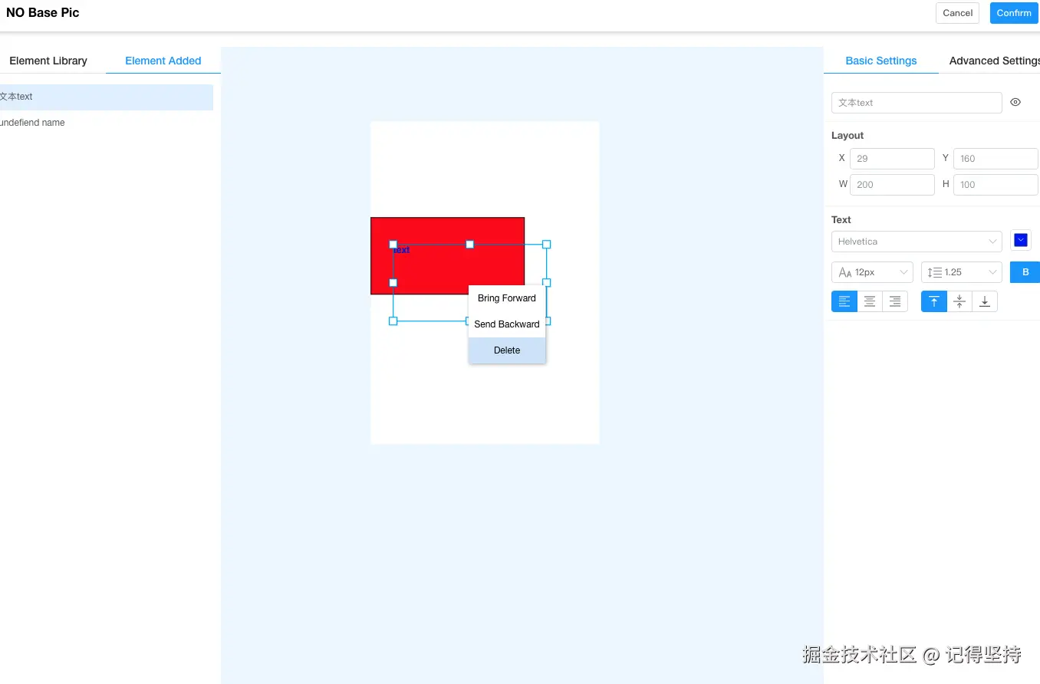Click the top-right resize handle of selection
The width and height of the screenshot is (1040, 684).
point(547,245)
